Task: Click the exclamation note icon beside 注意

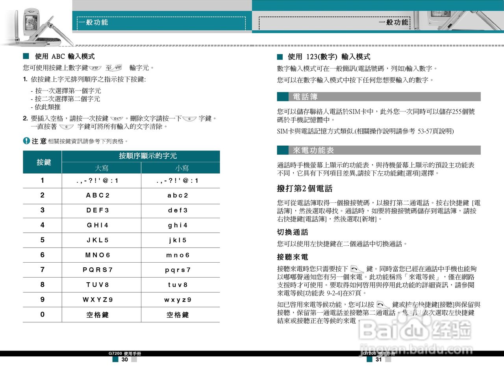Action: tap(25, 141)
